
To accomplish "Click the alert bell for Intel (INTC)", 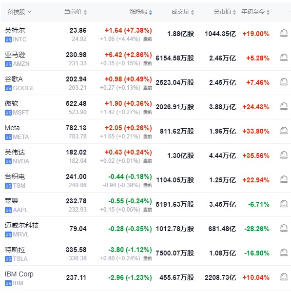I will pyautogui.click(x=284, y=34).
